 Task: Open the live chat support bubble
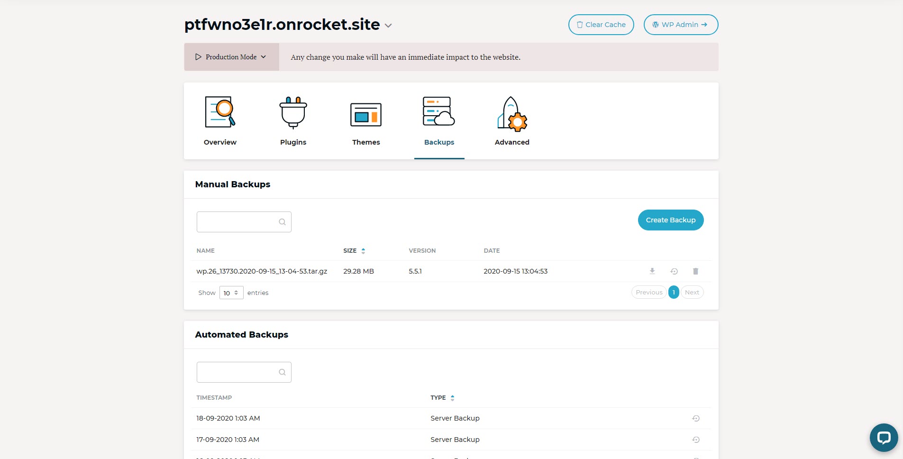(884, 437)
